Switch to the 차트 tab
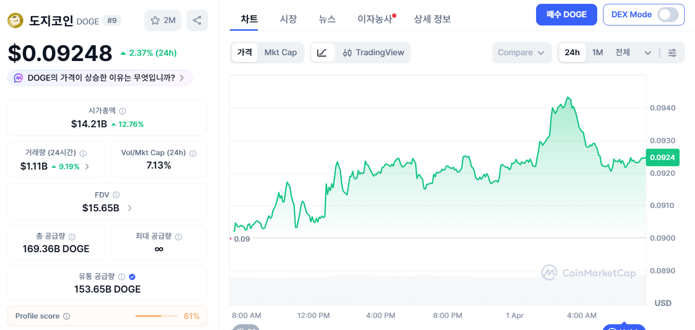Image resolution: width=695 pixels, height=330 pixels. coord(249,19)
